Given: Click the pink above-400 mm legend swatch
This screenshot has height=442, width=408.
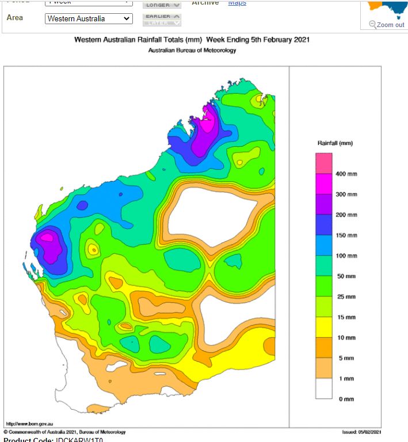Looking at the screenshot, I should tap(324, 163).
